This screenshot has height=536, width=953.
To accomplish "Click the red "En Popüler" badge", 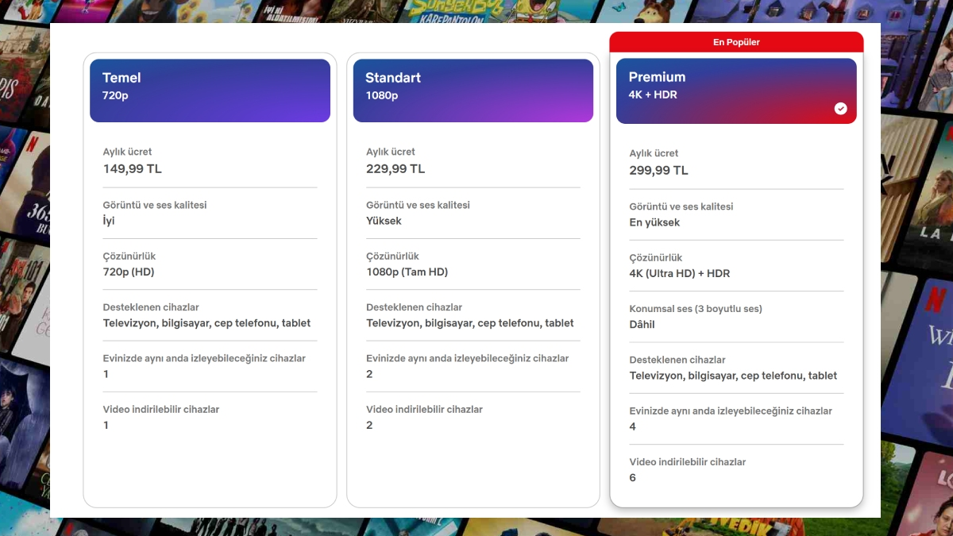I will tap(736, 42).
